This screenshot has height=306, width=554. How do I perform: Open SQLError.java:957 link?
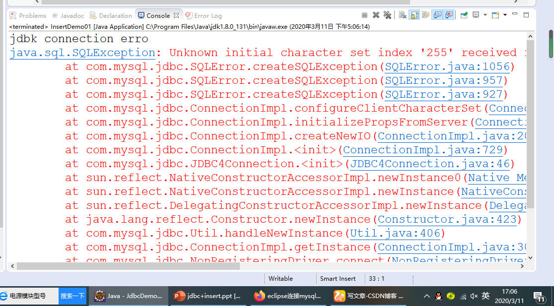444,81
